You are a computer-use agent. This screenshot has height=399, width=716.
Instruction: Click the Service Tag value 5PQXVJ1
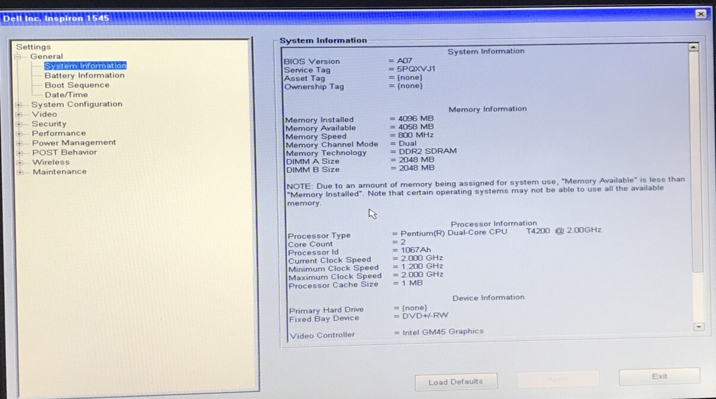416,69
